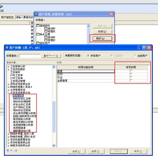This screenshot has width=158, height=161.
Task: Expand the 销售系统报表业务 node
Action: coord(9,146)
